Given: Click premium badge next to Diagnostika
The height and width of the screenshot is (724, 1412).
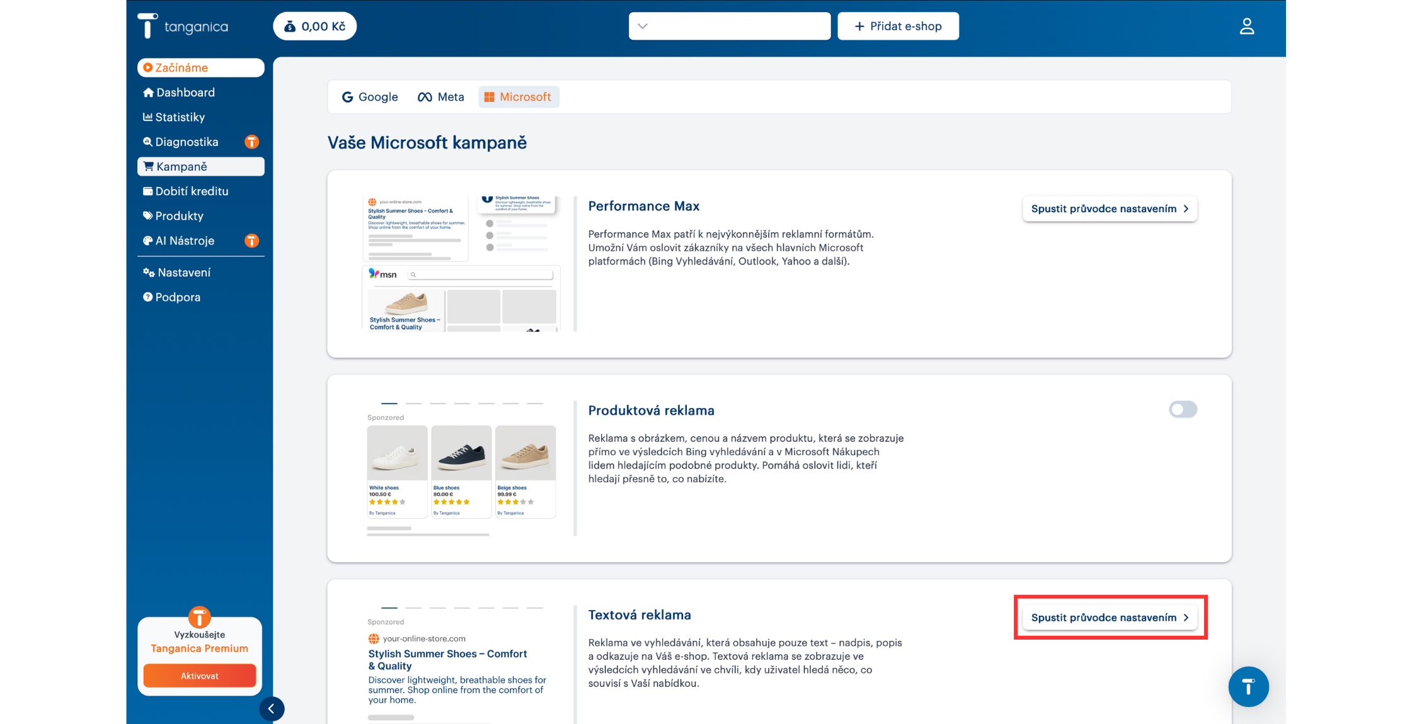Looking at the screenshot, I should click(251, 142).
